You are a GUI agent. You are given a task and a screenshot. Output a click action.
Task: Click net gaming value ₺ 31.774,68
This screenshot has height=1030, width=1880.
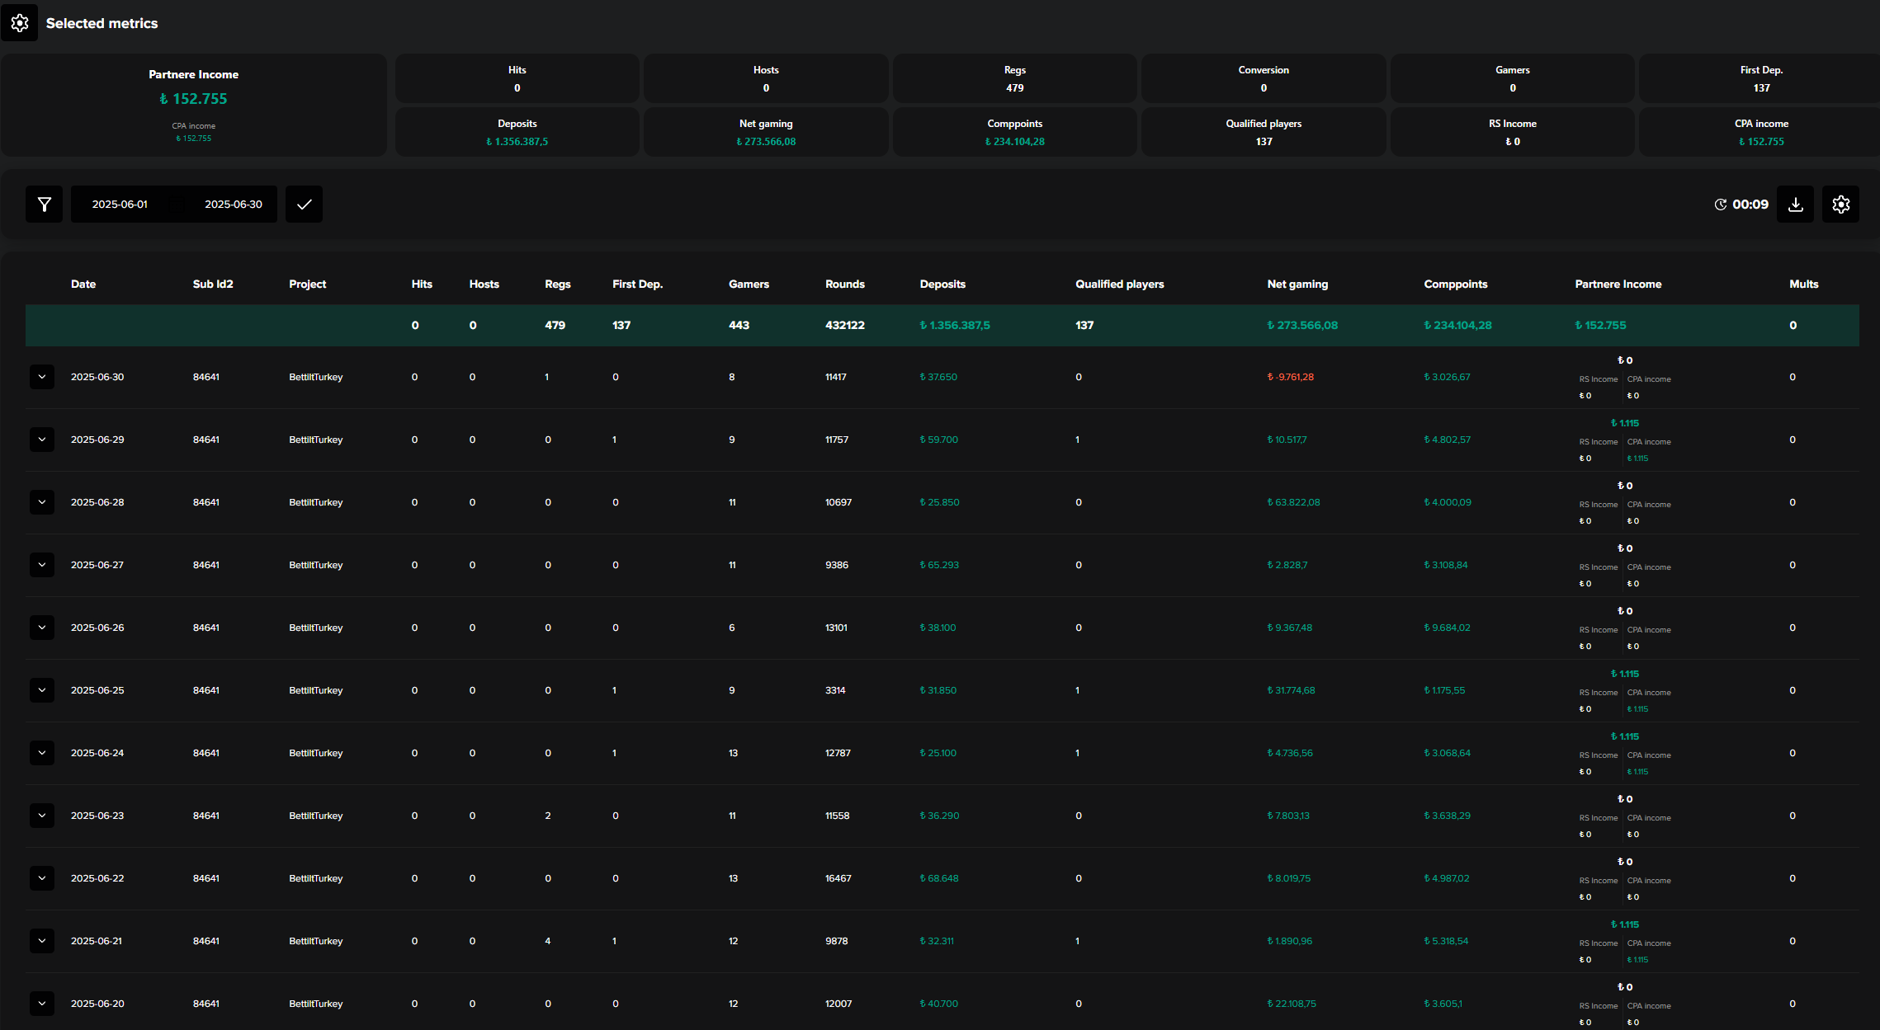coord(1291,690)
